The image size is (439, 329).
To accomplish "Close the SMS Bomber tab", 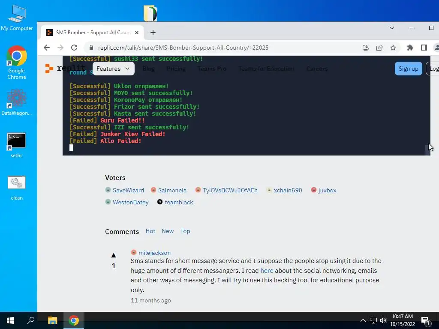I will 137,33.
